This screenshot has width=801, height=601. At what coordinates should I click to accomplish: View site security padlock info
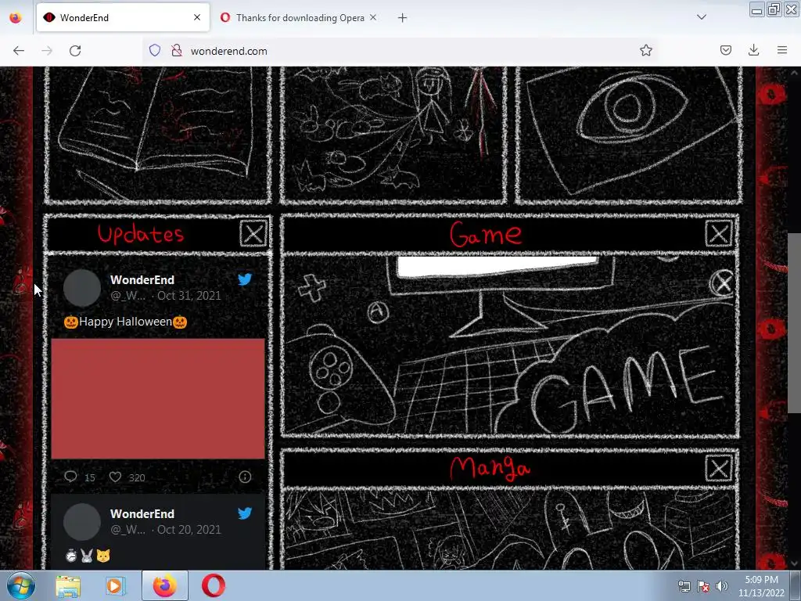point(177,50)
